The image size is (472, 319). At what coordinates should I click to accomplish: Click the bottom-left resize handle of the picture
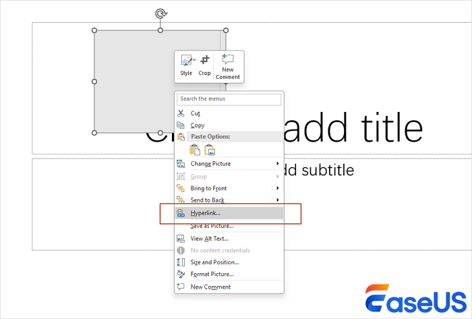[94, 133]
